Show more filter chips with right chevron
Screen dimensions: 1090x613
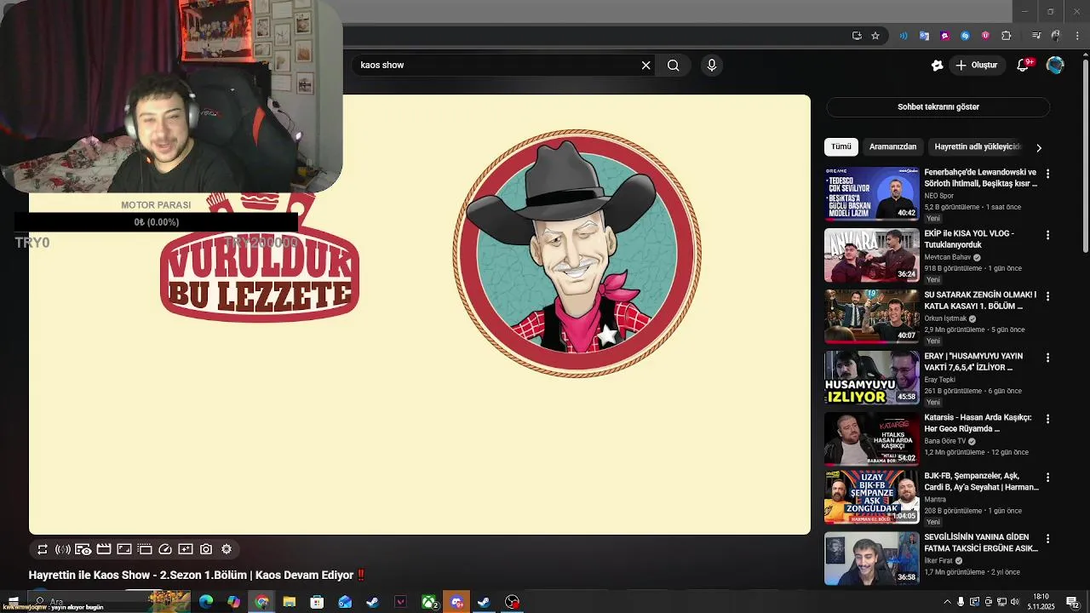(1039, 147)
